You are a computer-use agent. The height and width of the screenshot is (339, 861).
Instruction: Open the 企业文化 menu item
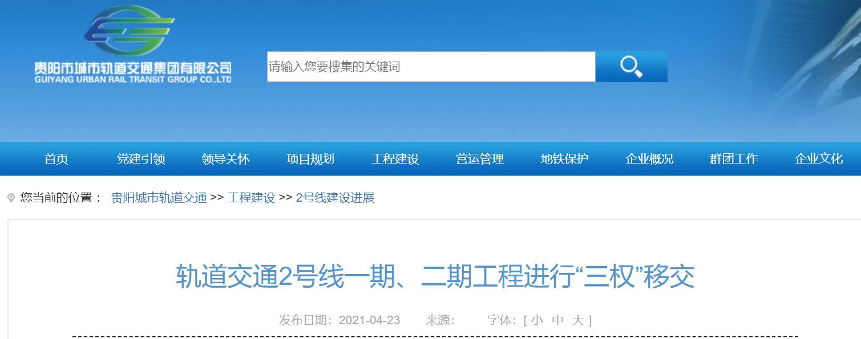(x=819, y=159)
